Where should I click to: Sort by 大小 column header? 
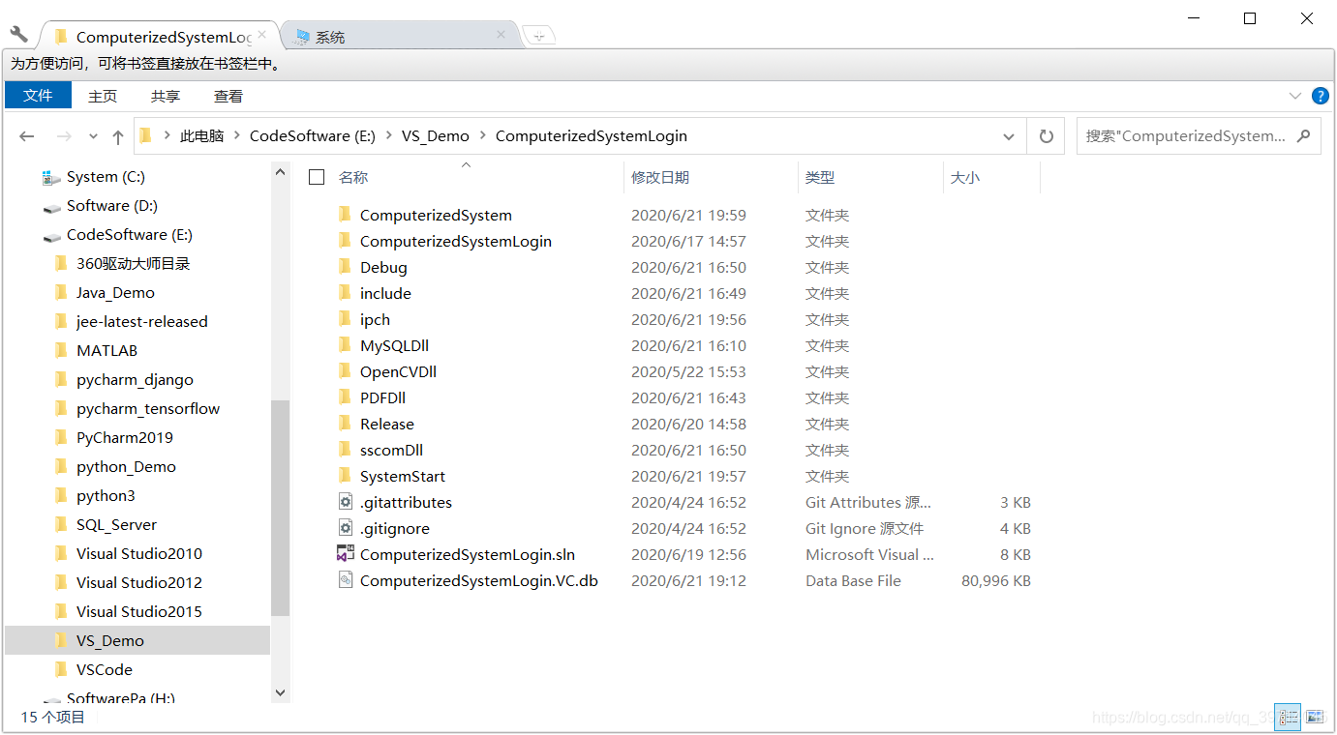(965, 178)
